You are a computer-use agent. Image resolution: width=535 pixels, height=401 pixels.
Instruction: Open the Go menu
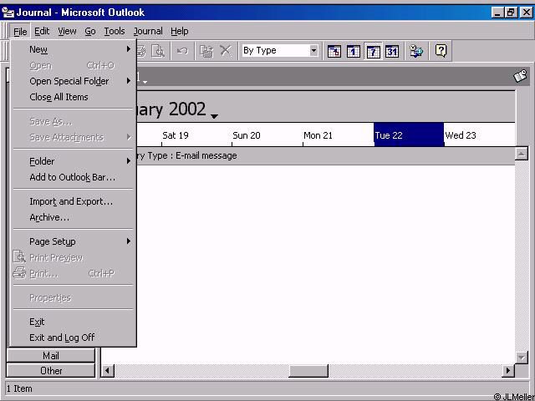click(x=90, y=32)
